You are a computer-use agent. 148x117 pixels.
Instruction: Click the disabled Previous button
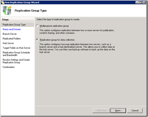101,111
